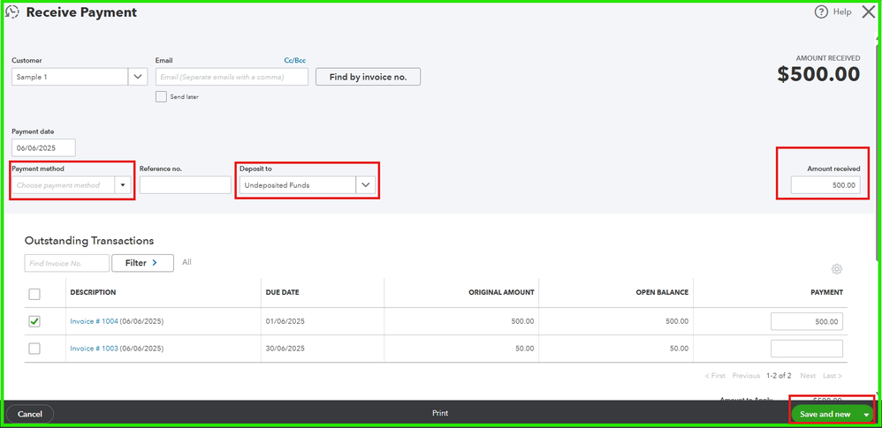
Task: Click the OPEN BALANCE column header
Action: point(662,292)
